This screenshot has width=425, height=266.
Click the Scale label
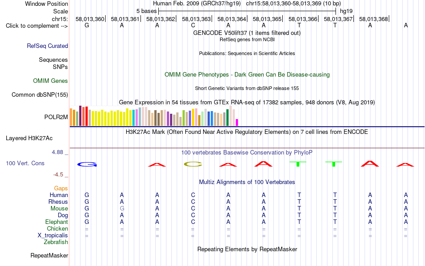[61, 11]
